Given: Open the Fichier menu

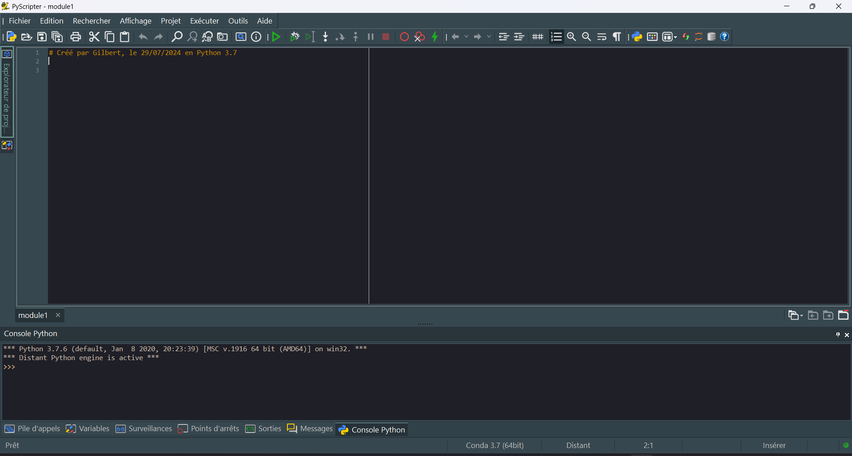Looking at the screenshot, I should (x=20, y=21).
